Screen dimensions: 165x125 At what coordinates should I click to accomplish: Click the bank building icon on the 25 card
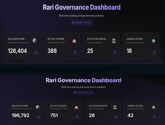point(114,41)
